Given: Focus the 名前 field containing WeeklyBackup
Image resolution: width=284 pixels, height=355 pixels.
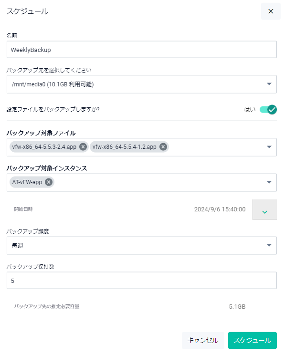Looking at the screenshot, I should pyautogui.click(x=142, y=50).
